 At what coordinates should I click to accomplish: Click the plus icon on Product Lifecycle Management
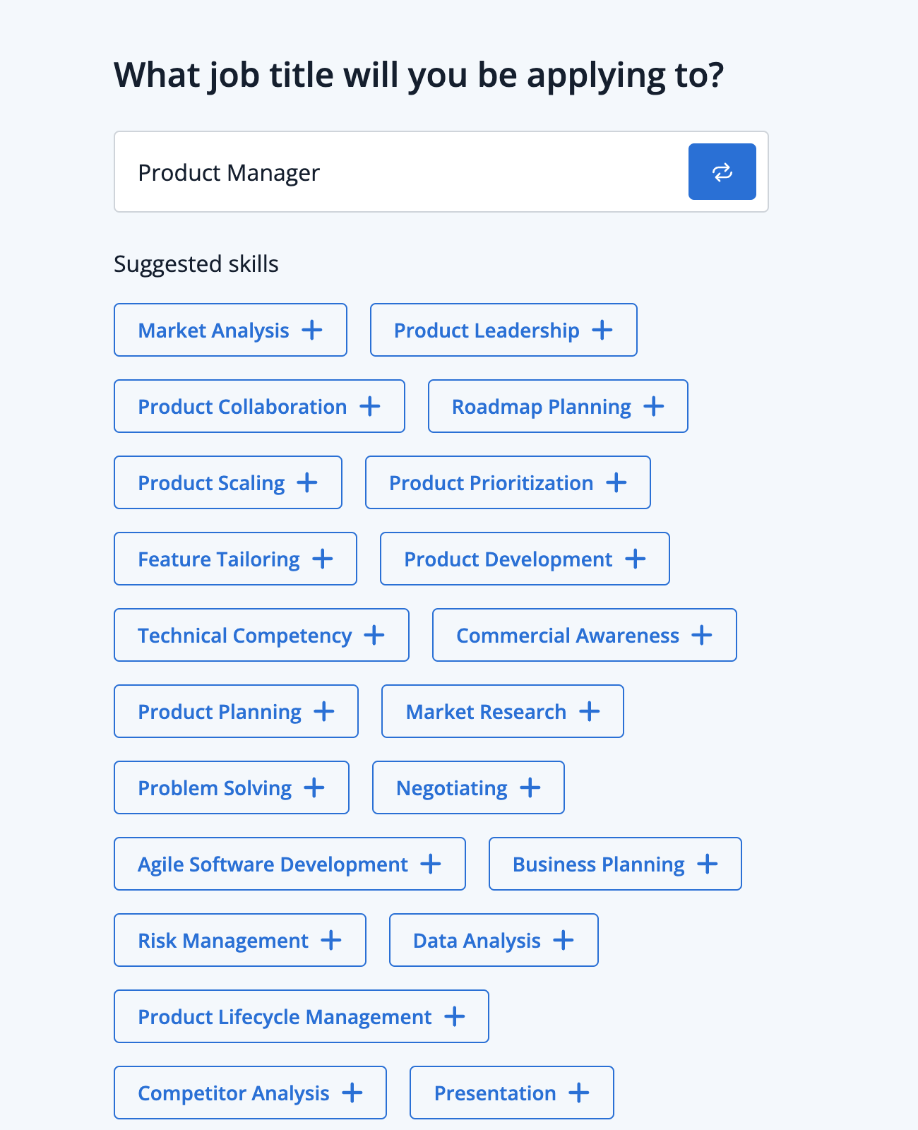click(x=455, y=1016)
